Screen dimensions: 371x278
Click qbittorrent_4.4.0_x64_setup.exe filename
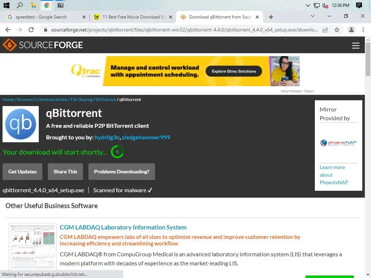[43, 190]
